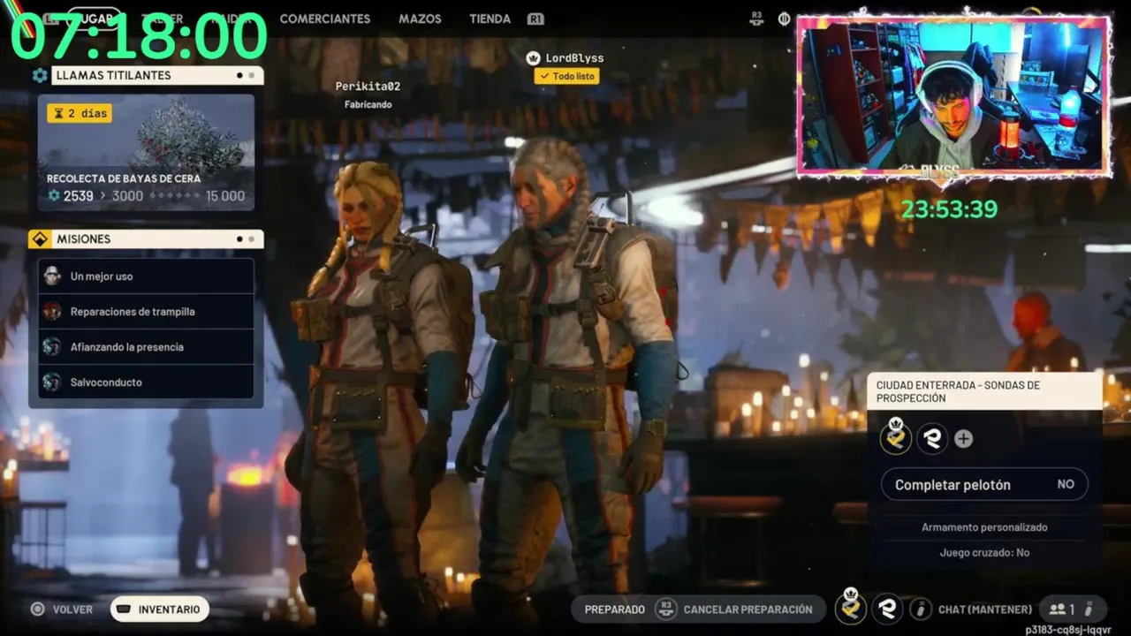Select the 'Afianzando la presencia' mission icon

coord(52,346)
